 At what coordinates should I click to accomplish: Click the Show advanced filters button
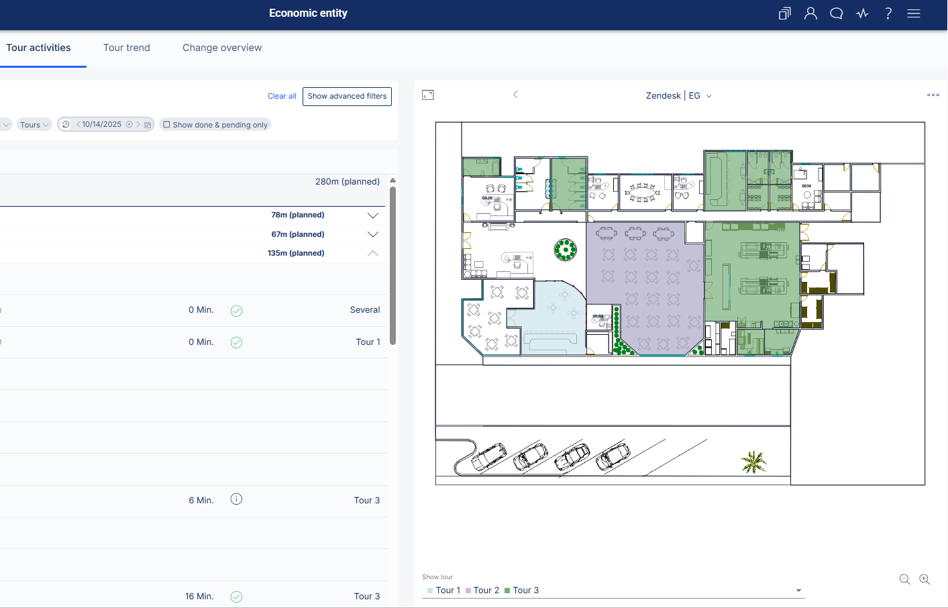[347, 97]
